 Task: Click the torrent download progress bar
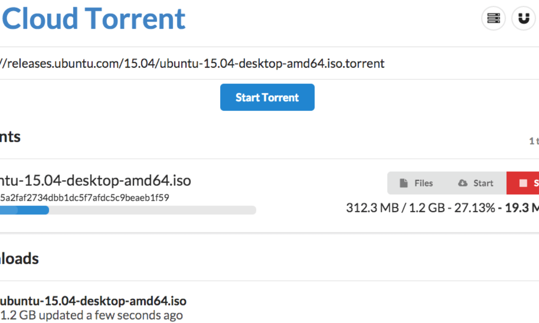point(128,210)
